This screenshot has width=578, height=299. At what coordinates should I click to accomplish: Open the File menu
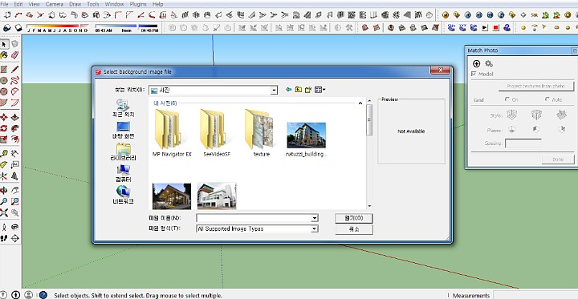5,4
